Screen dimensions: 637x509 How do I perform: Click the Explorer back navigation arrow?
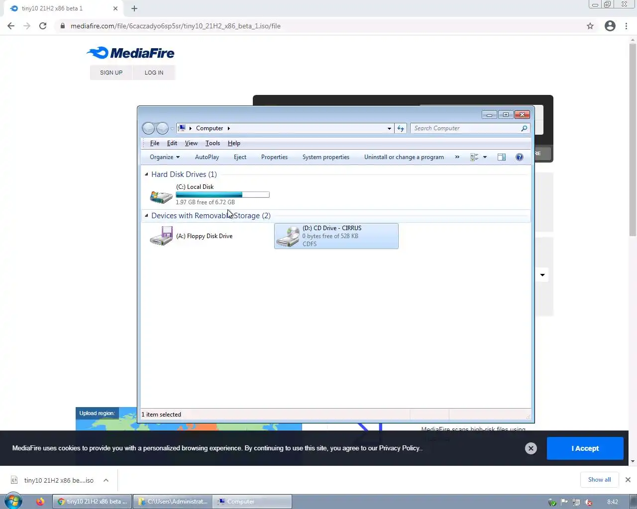(148, 128)
